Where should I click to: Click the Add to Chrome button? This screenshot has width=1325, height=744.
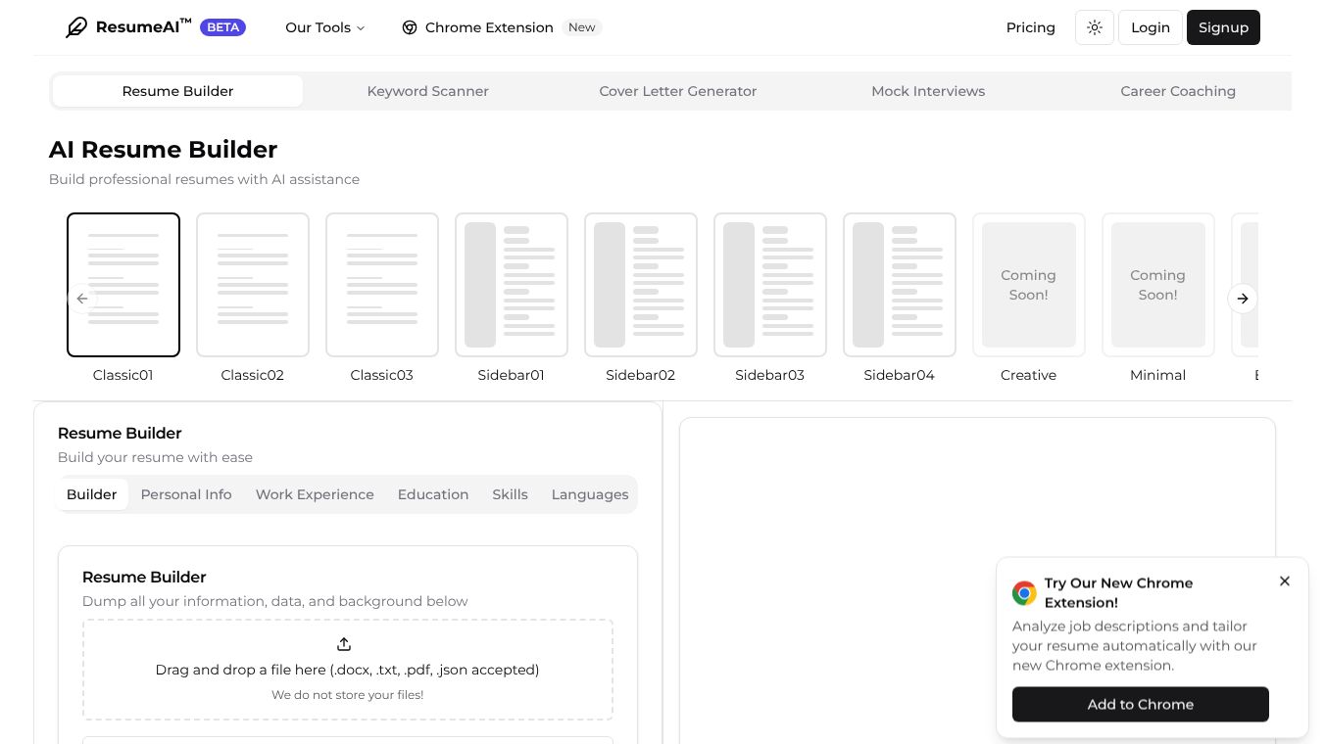(x=1141, y=705)
